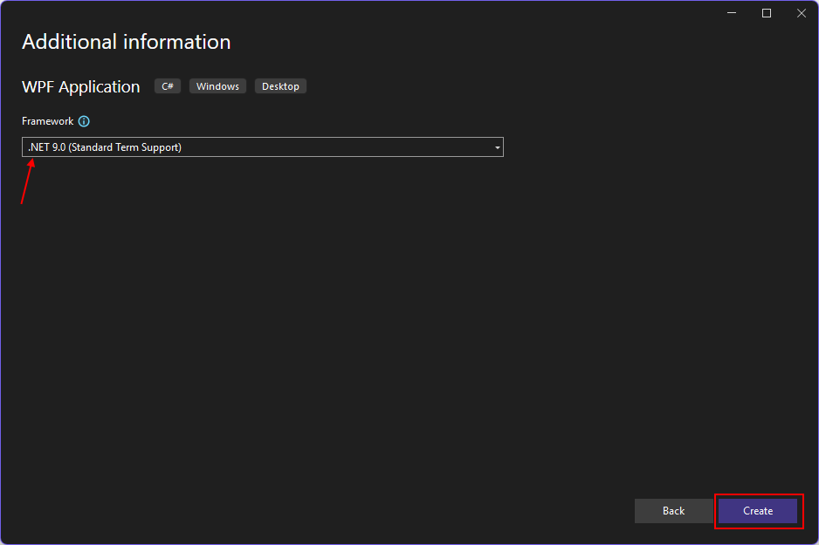Click the C# badge next to WPF Application
Screen dimensions: 819x545
167,85
